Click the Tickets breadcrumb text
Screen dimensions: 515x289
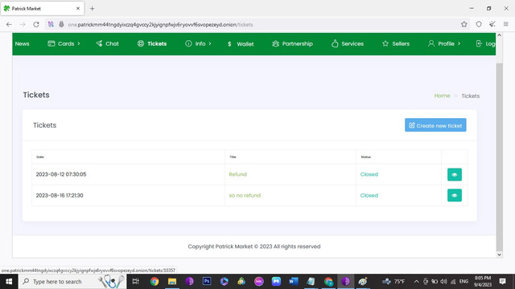click(x=470, y=96)
